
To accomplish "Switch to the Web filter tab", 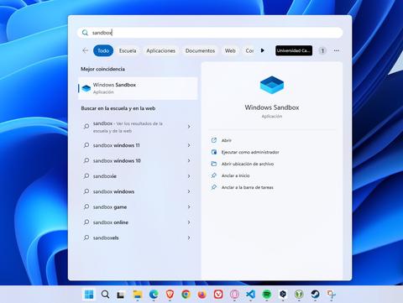I will click(230, 50).
